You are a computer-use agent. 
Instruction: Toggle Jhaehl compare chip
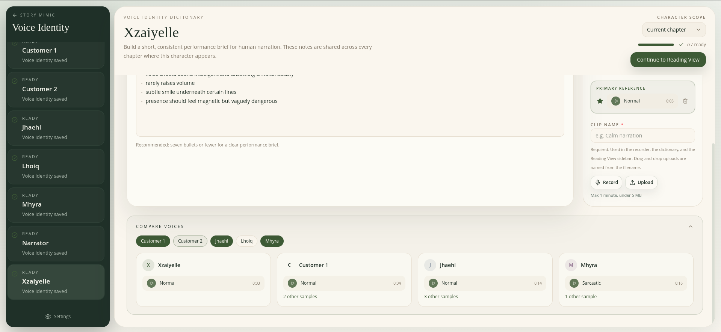(222, 241)
